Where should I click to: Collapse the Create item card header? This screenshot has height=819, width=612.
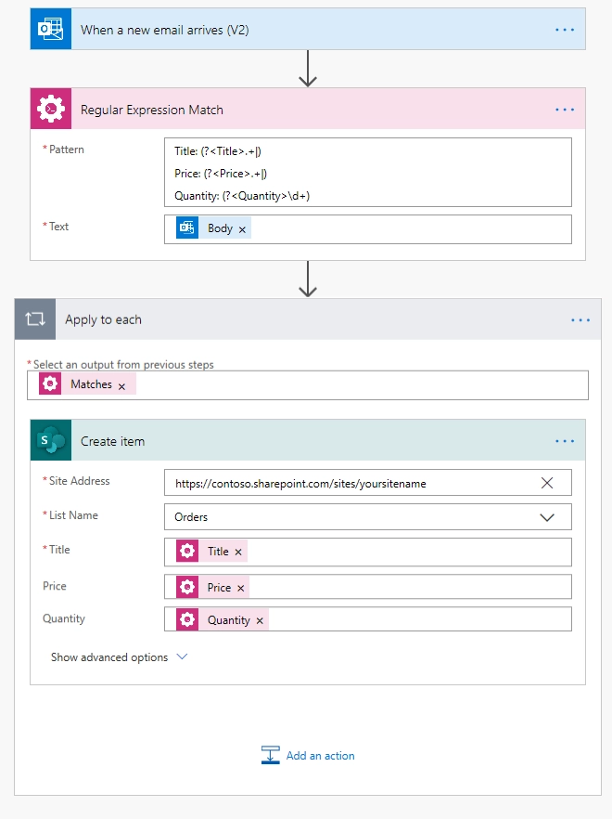click(x=308, y=440)
